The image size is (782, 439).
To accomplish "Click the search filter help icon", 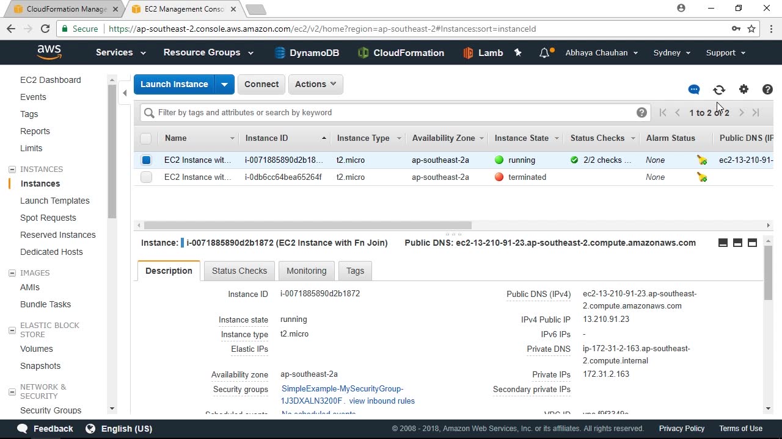I will coord(641,112).
